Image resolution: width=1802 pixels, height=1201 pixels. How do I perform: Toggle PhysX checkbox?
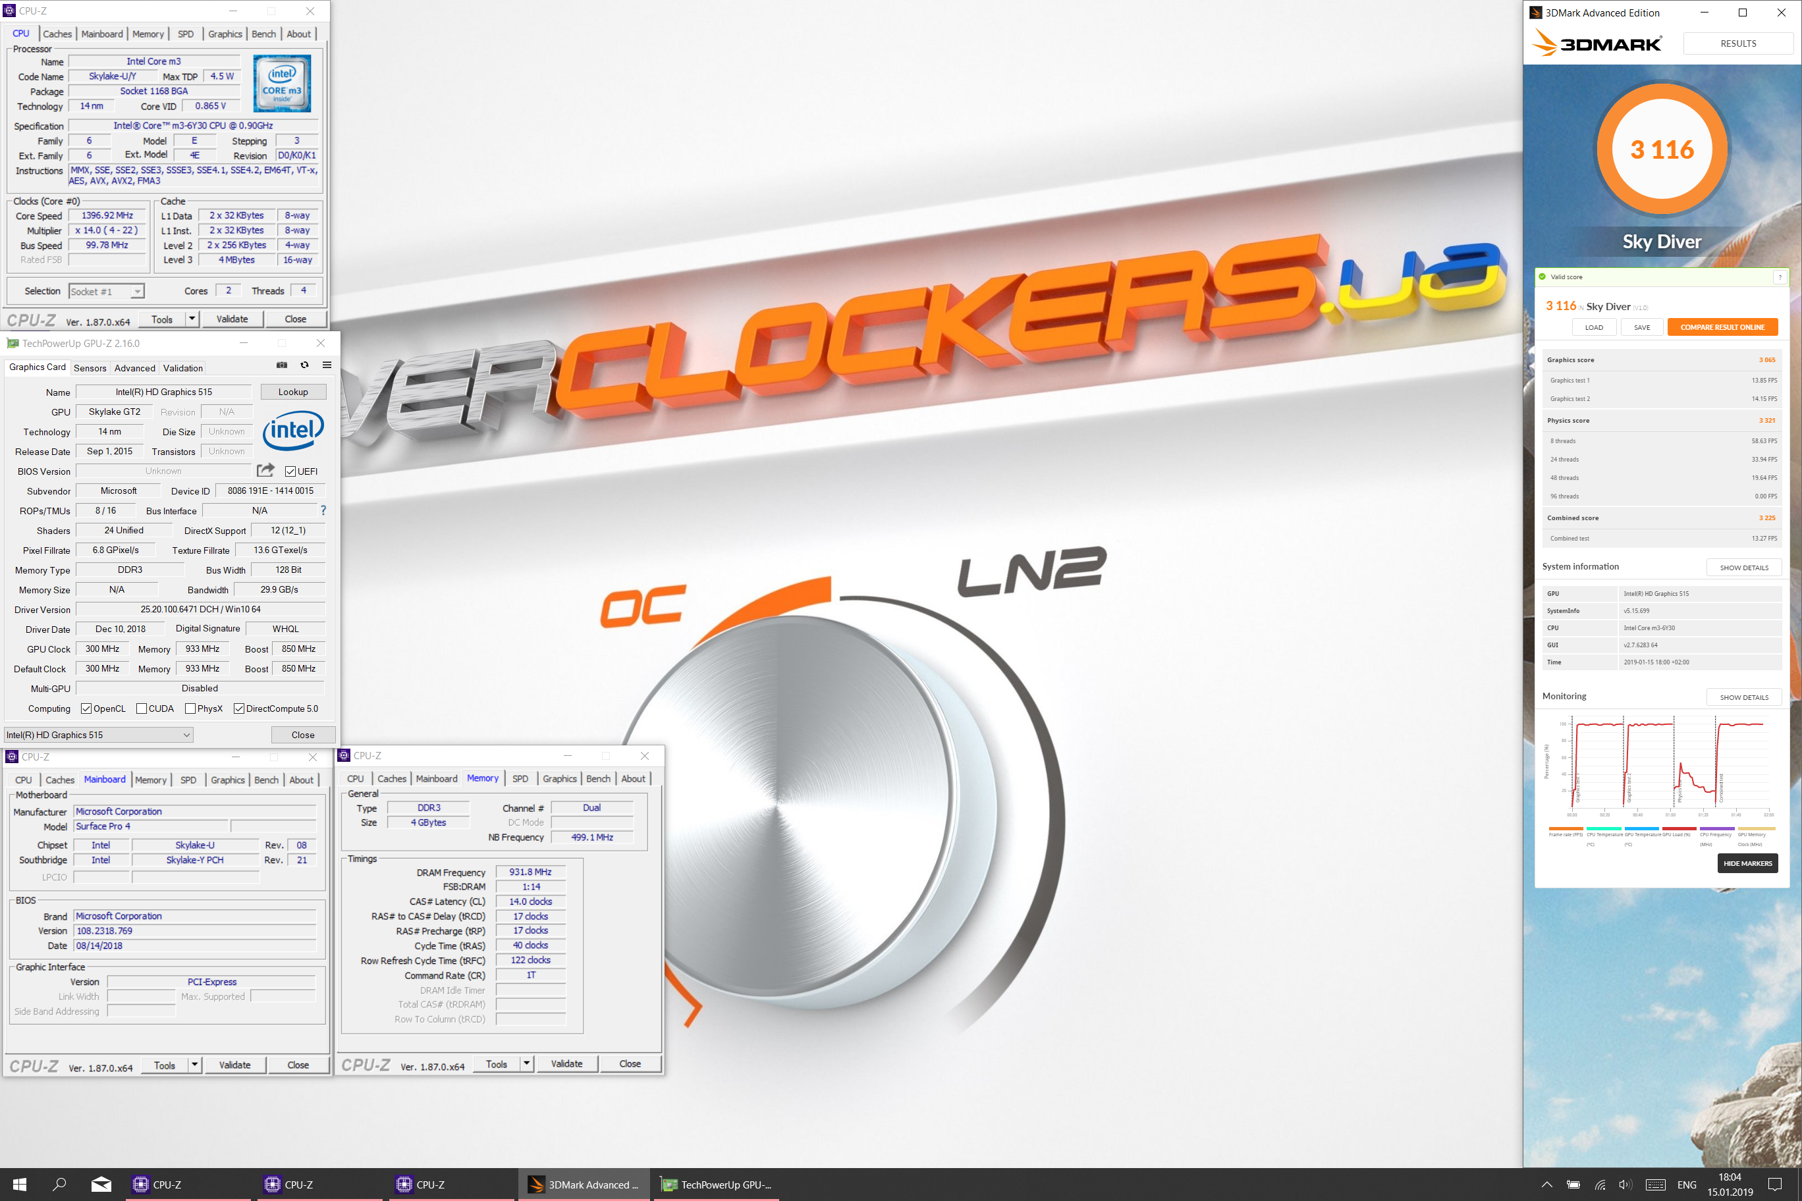click(x=190, y=708)
